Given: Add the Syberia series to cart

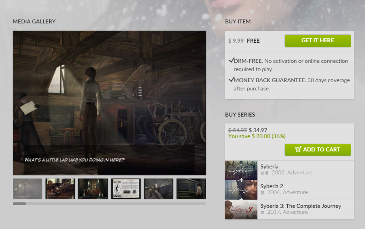Looking at the screenshot, I should pos(318,150).
